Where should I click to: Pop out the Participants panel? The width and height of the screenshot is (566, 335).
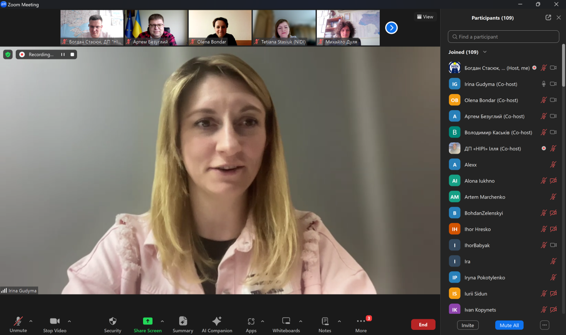pos(548,18)
